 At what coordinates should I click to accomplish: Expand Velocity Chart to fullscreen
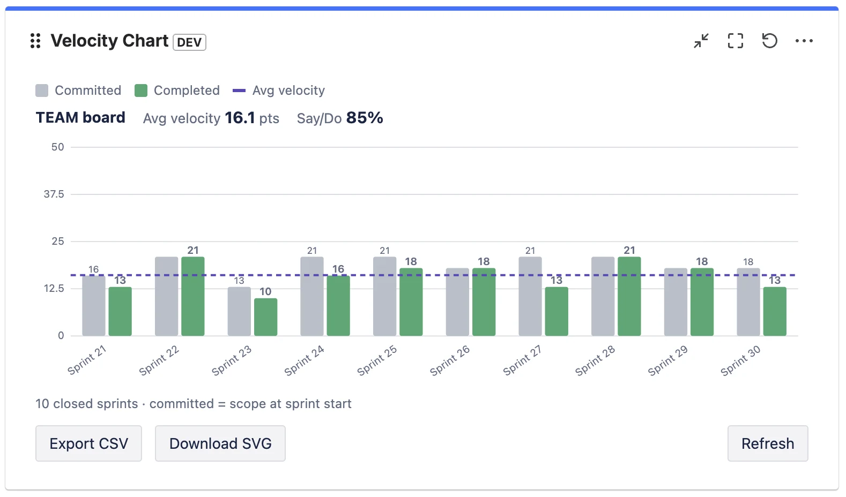coord(736,41)
